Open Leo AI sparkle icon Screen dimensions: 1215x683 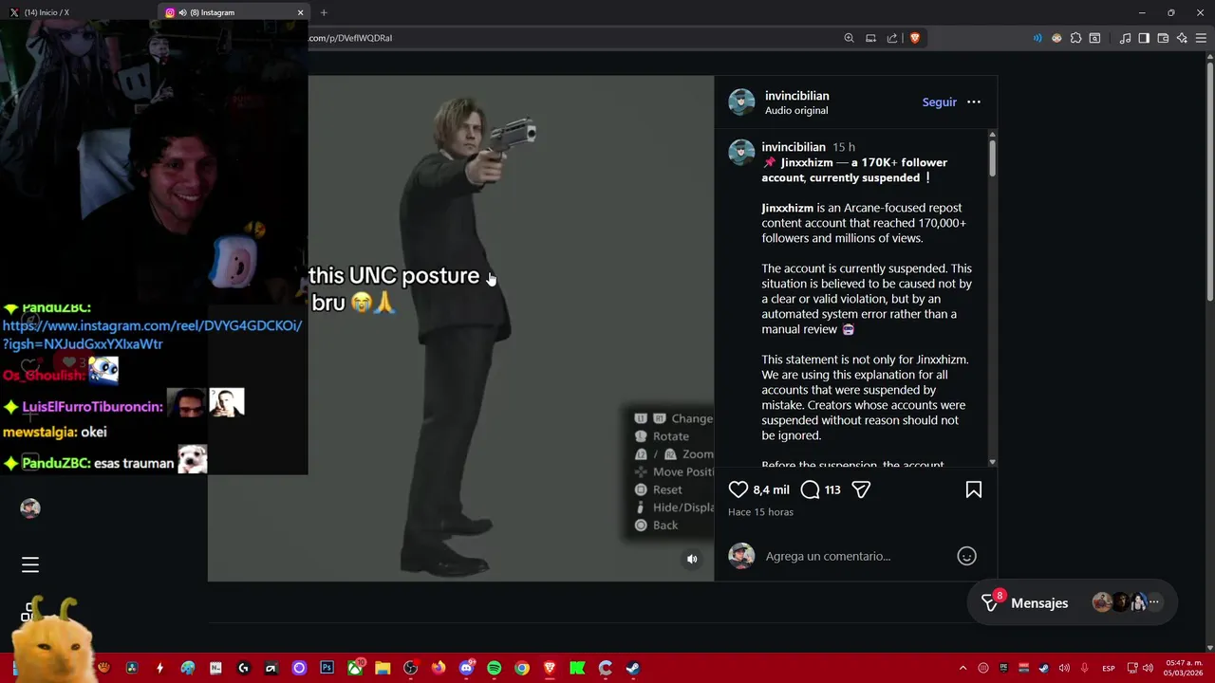coord(1182,38)
